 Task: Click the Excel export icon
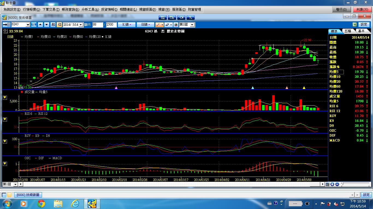click(354, 24)
